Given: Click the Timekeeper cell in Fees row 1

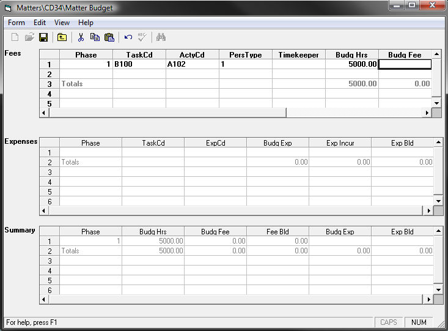Looking at the screenshot, I should pyautogui.click(x=298, y=64).
